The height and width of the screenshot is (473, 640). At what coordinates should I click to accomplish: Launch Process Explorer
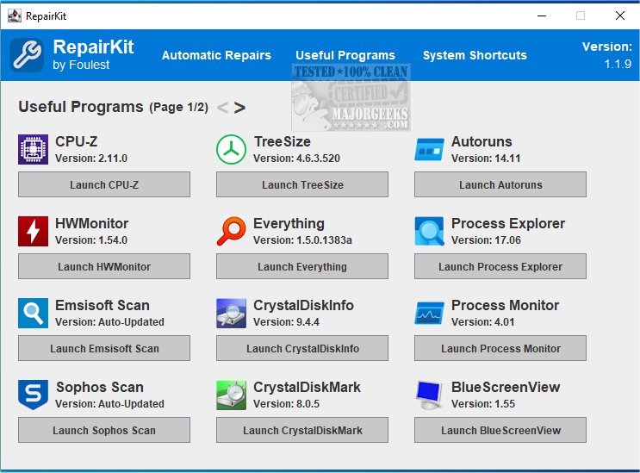click(500, 266)
